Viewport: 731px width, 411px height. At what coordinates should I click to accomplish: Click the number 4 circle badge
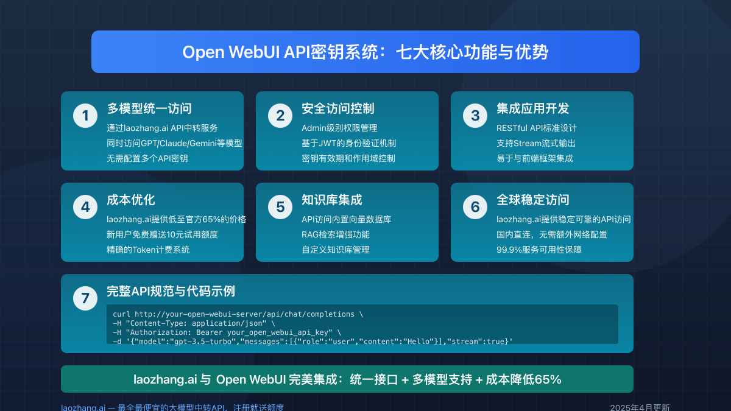(x=85, y=207)
